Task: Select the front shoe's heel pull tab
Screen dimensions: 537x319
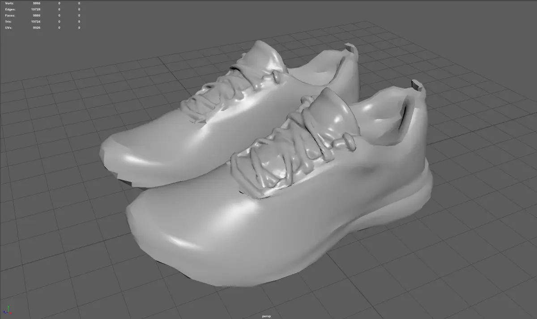Action: click(x=418, y=87)
